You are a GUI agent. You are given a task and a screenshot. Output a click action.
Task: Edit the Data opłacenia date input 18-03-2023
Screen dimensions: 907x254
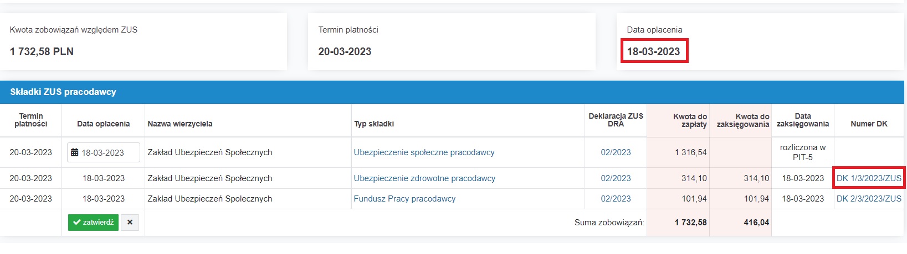coord(104,153)
